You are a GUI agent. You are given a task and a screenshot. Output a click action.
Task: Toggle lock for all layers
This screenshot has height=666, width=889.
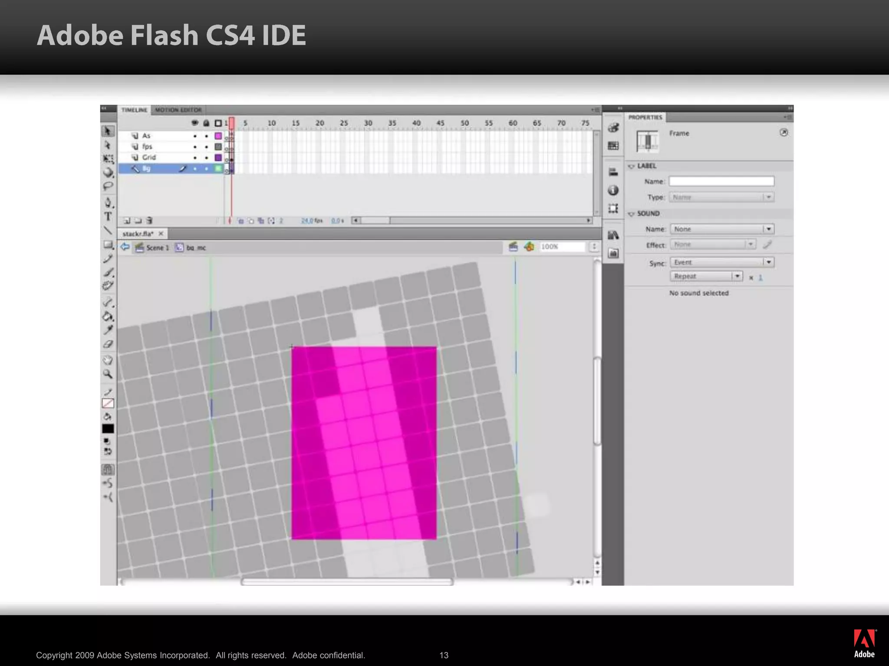[207, 123]
